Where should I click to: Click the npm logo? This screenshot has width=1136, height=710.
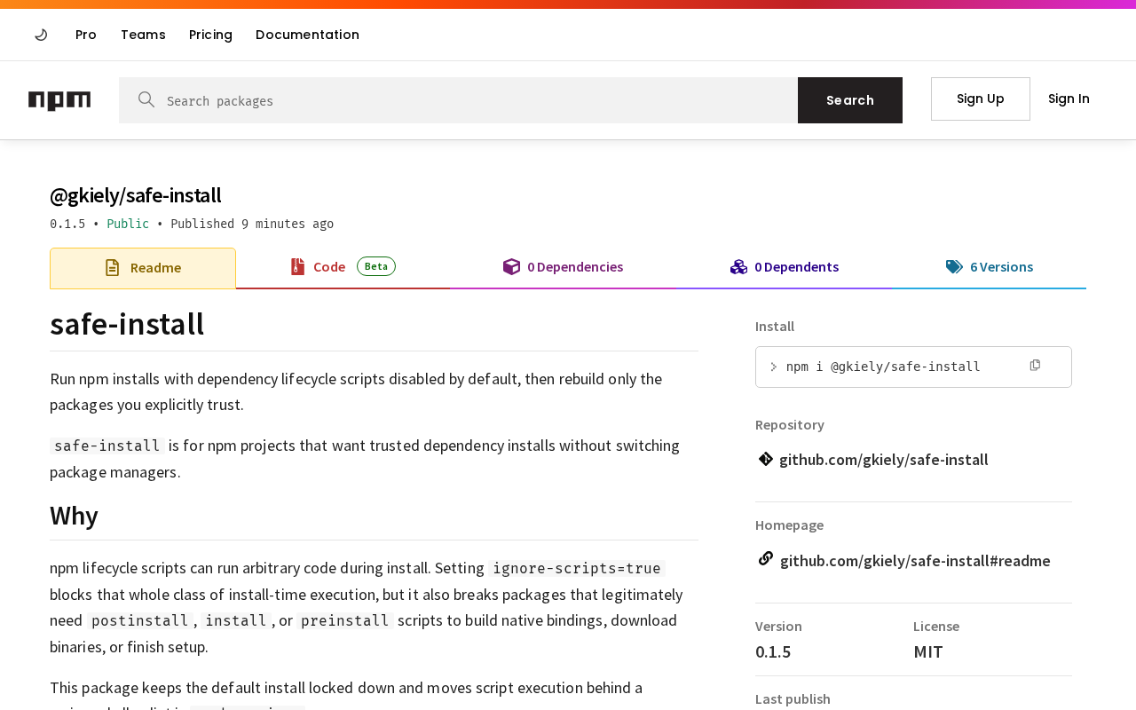pyautogui.click(x=59, y=100)
